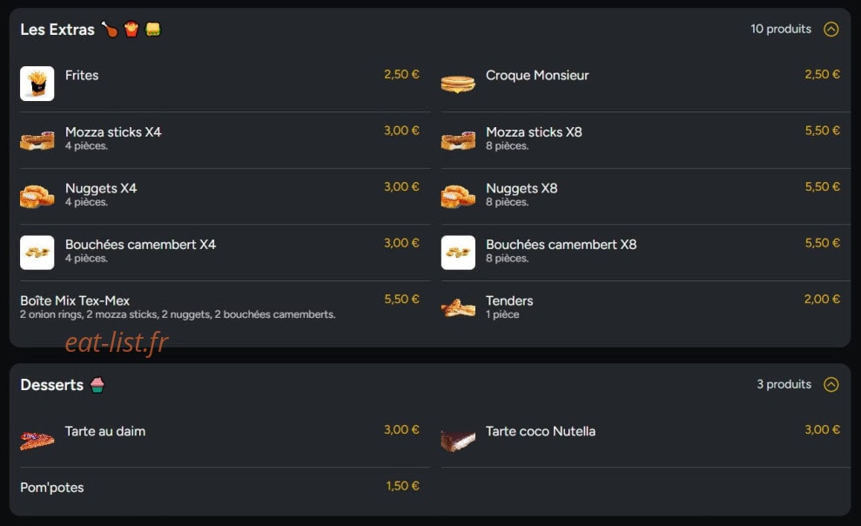
Task: Click the chicken leg emoji in Les Extras
Action: pos(110,29)
